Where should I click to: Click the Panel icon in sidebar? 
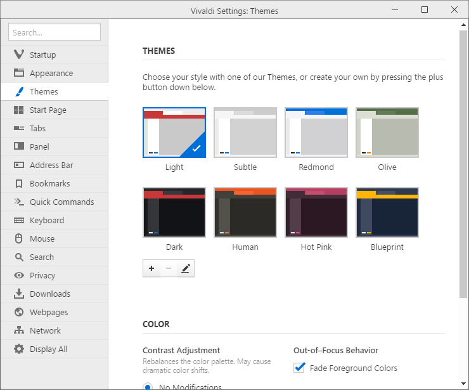19,146
